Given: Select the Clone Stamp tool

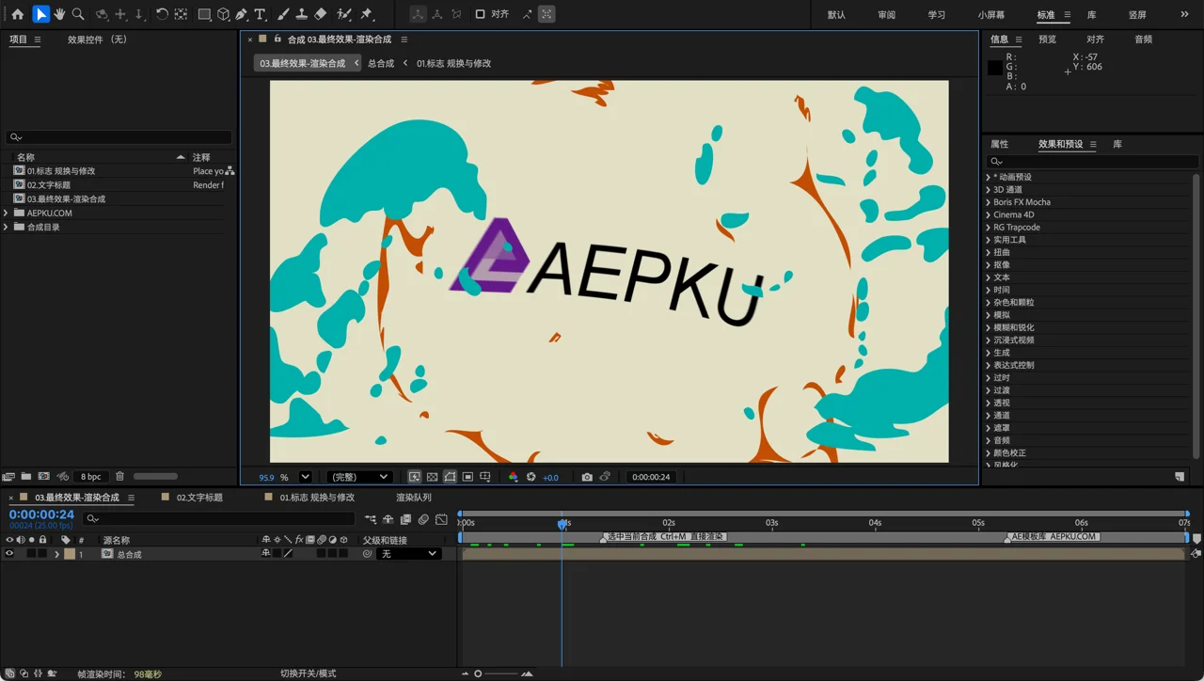Looking at the screenshot, I should (x=302, y=14).
